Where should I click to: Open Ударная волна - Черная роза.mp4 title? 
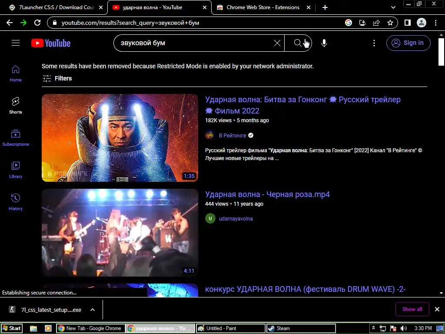point(267,194)
